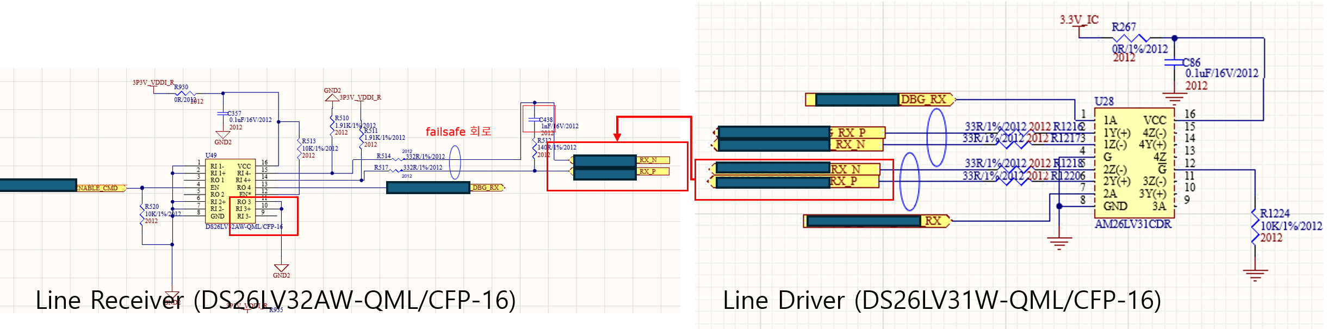Select capacitor C86 0.1uF symbol
1327x329 pixels.
tap(1175, 62)
